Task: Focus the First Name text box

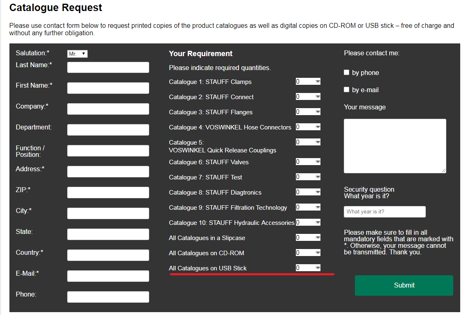Action: point(108,88)
